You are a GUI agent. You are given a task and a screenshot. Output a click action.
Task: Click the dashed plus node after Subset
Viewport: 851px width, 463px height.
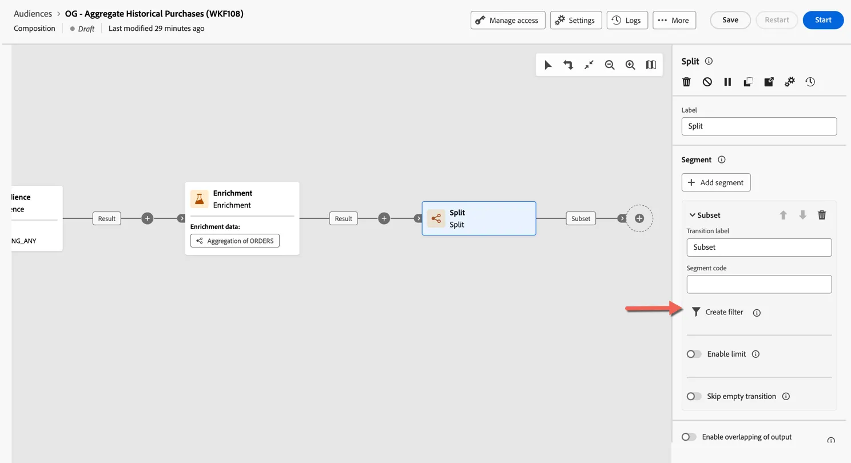coord(639,218)
